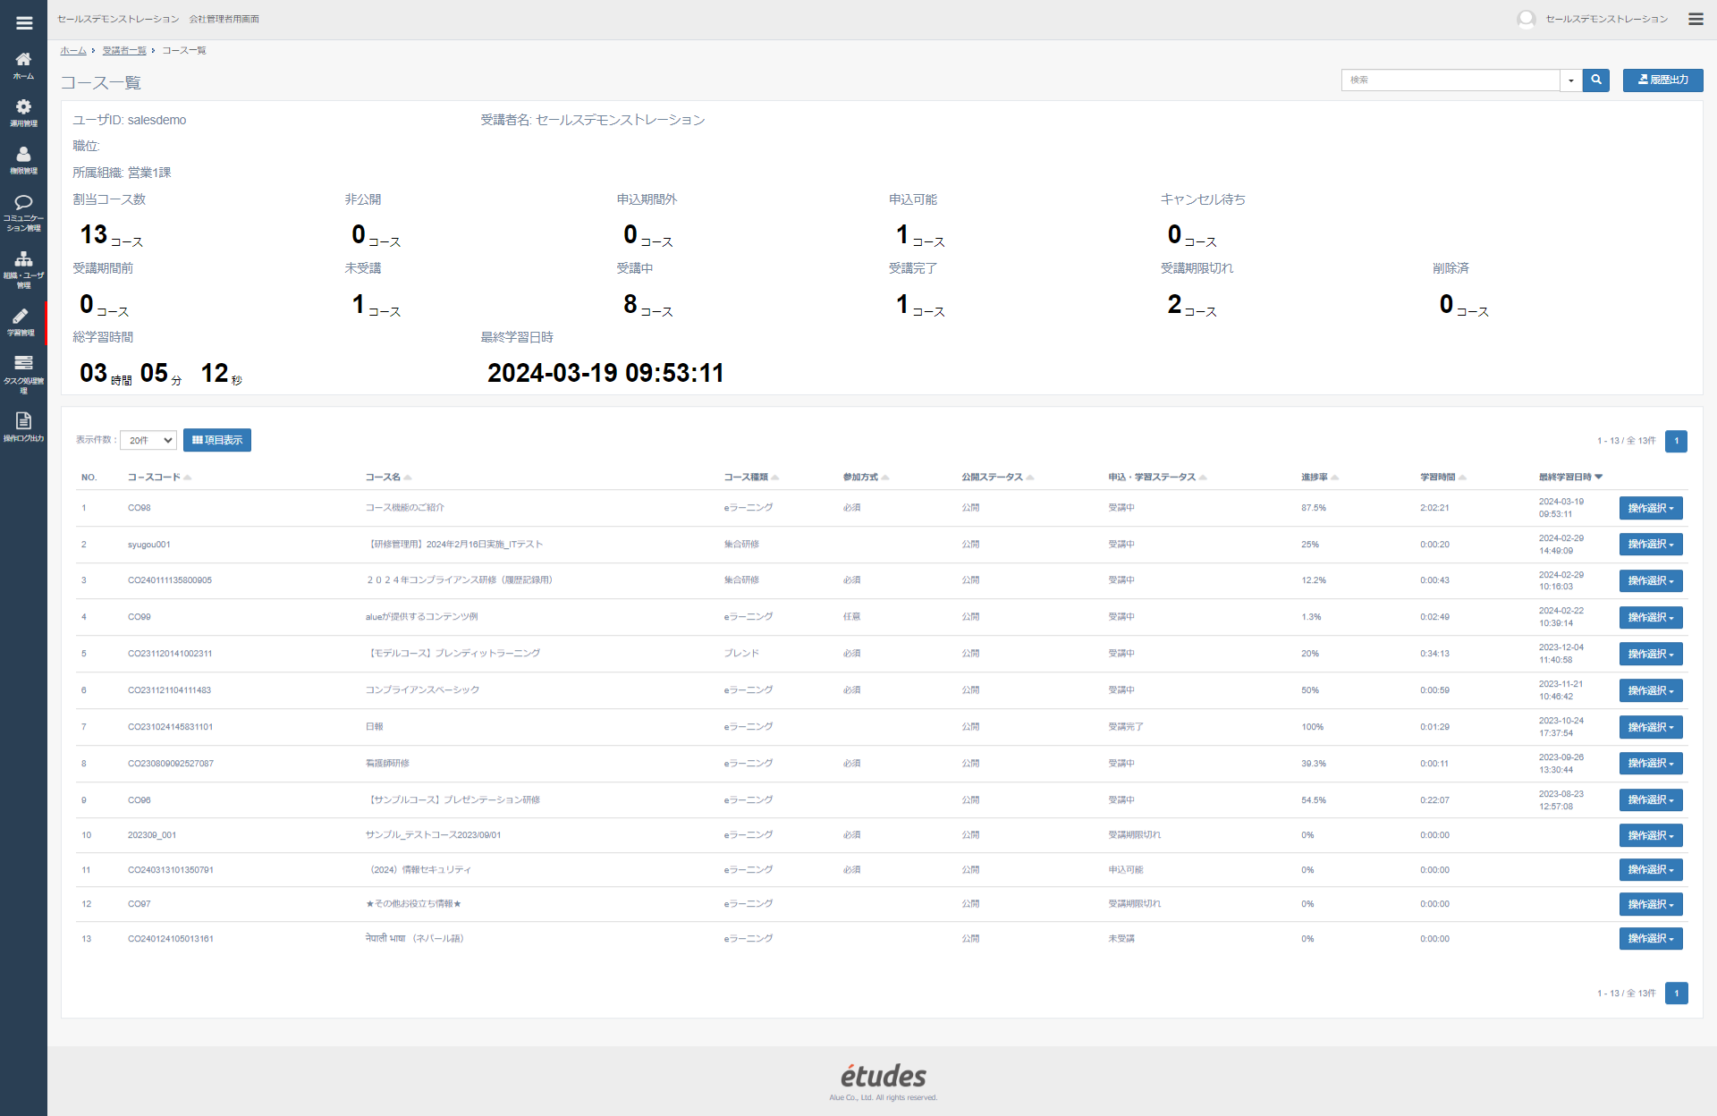This screenshot has width=1717, height=1116.
Task: Open course （2024）情報セキュリティ link
Action: [x=419, y=870]
